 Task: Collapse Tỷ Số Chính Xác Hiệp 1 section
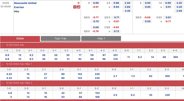pyautogui.click(x=3, y=64)
